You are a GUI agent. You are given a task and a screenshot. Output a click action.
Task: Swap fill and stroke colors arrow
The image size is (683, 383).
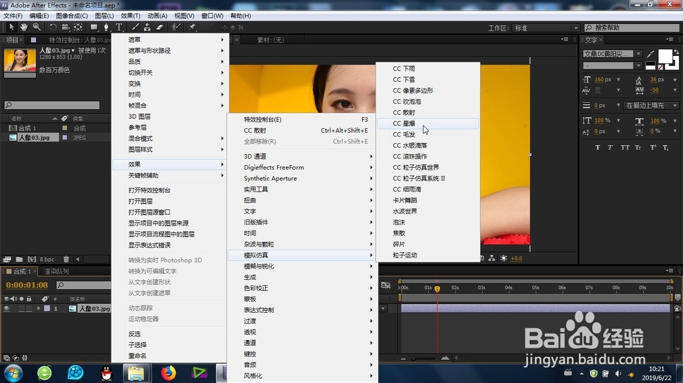click(x=676, y=52)
